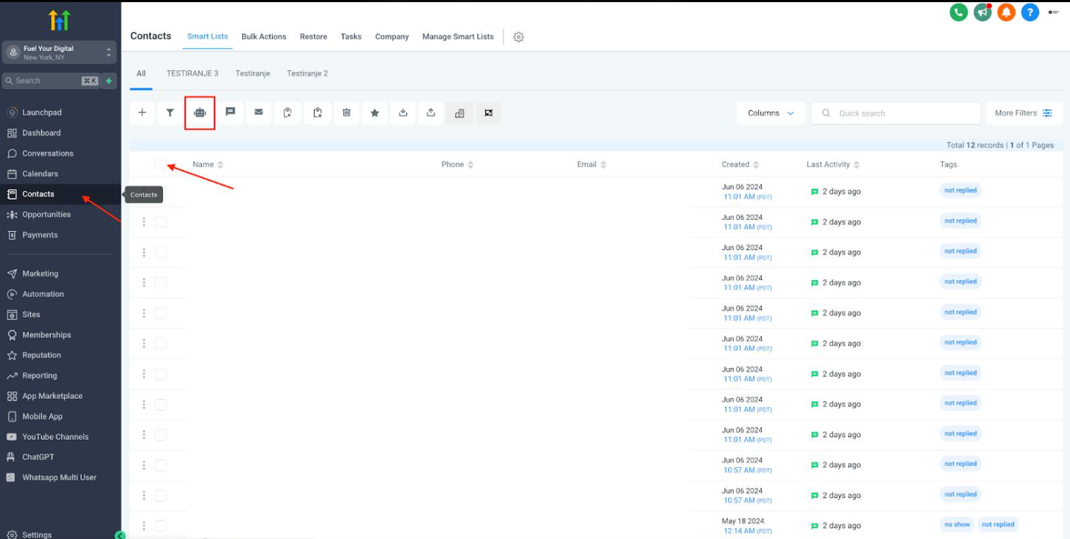Open the blue question mark help icon

1030,12
